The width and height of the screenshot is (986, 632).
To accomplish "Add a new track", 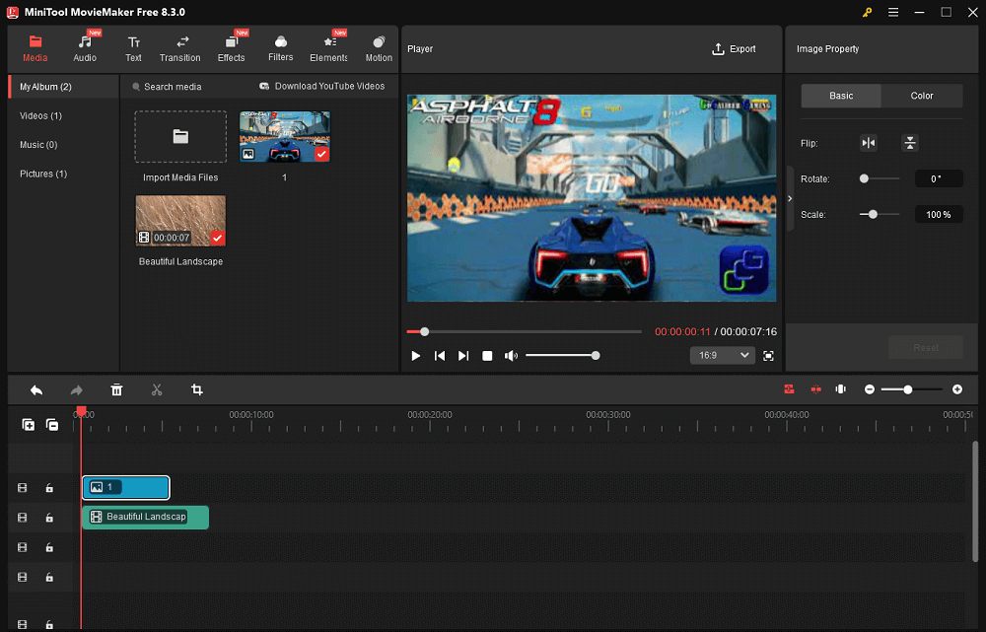I will click(x=29, y=425).
